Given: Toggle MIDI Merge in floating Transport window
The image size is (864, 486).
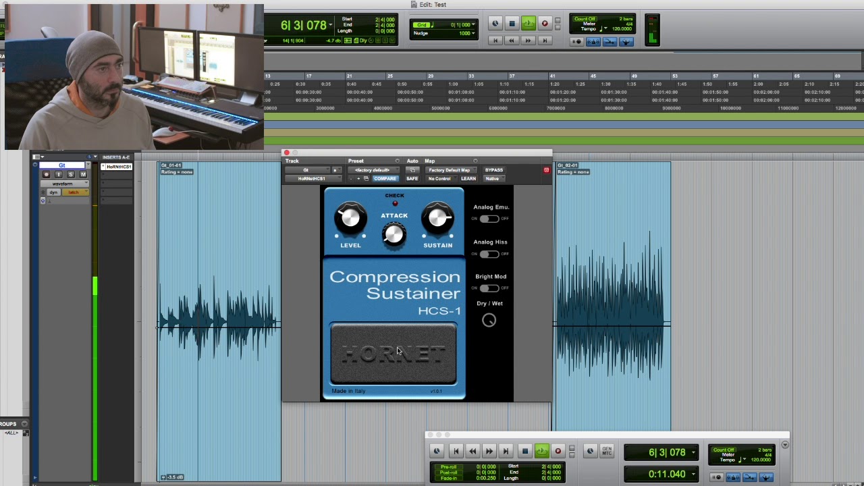Looking at the screenshot, I should point(749,477).
